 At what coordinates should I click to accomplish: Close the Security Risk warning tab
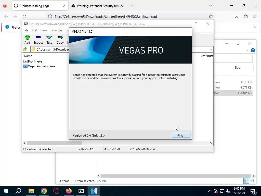click(122, 6)
